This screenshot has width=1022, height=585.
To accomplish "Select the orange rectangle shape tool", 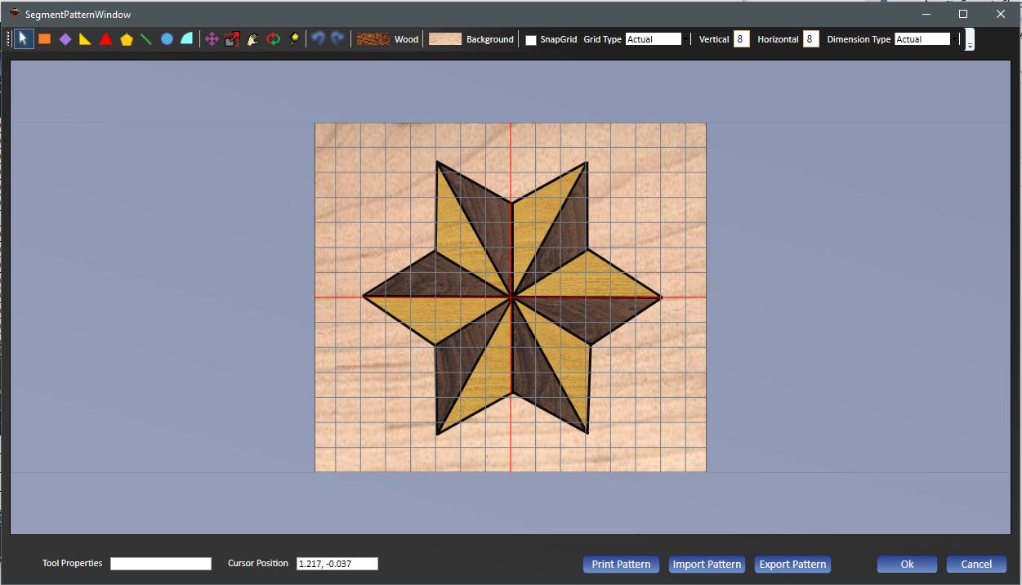I will pyautogui.click(x=44, y=39).
